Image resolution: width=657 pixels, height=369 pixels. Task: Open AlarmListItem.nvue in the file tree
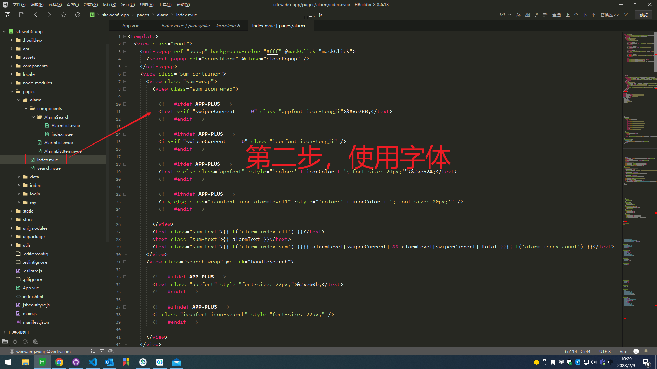pyautogui.click(x=63, y=151)
